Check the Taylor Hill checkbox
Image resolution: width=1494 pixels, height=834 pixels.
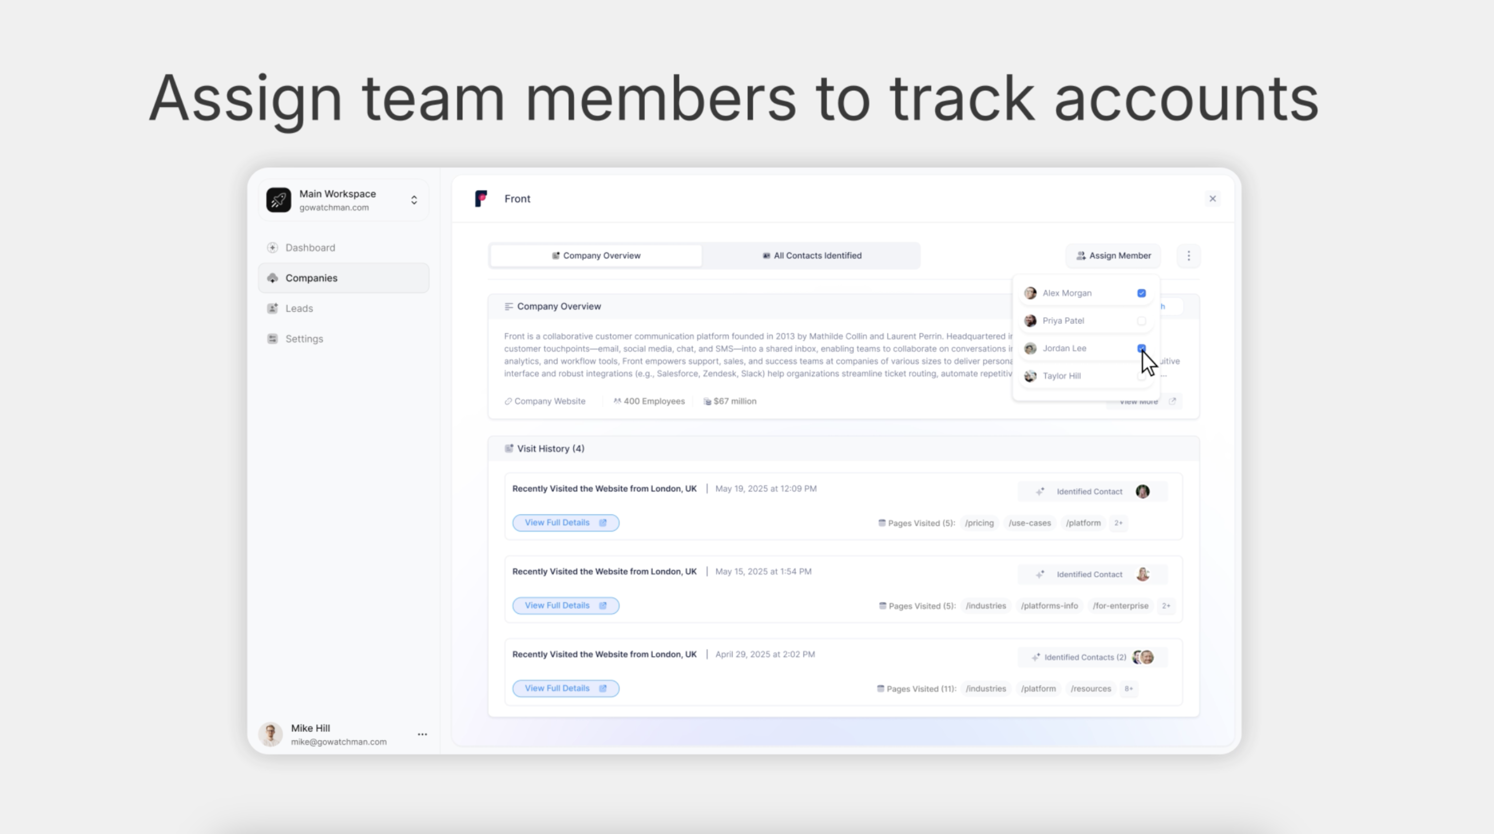pos(1141,376)
